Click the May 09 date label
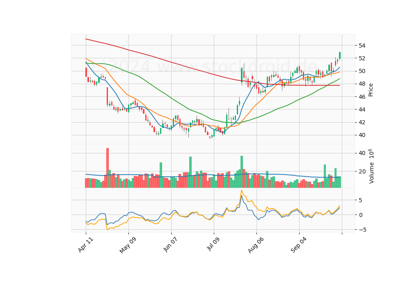Image resolution: width=394 pixels, height=283 pixels. point(128,245)
